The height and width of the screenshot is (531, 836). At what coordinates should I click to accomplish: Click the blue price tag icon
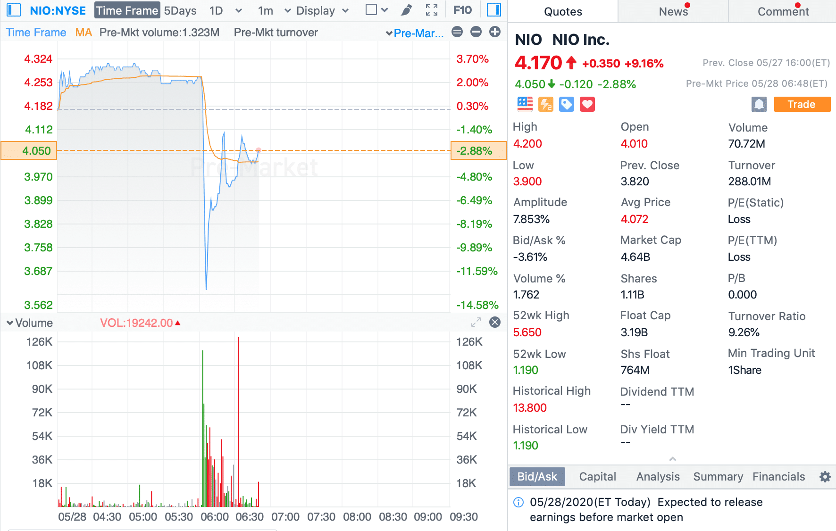pos(566,104)
